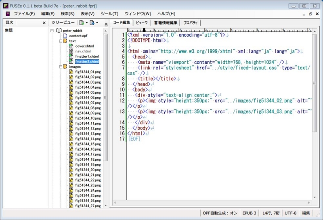Screen dimensions: 323x220
Task: Click the fig51344_01.png file icon
Action: click(71, 72)
